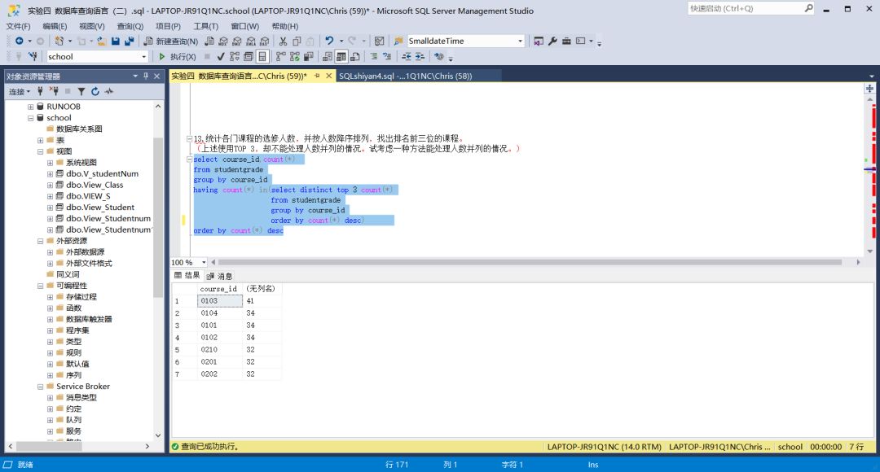Click the parse checkmark icon beside Execute
This screenshot has width=880, height=472.
tap(221, 57)
